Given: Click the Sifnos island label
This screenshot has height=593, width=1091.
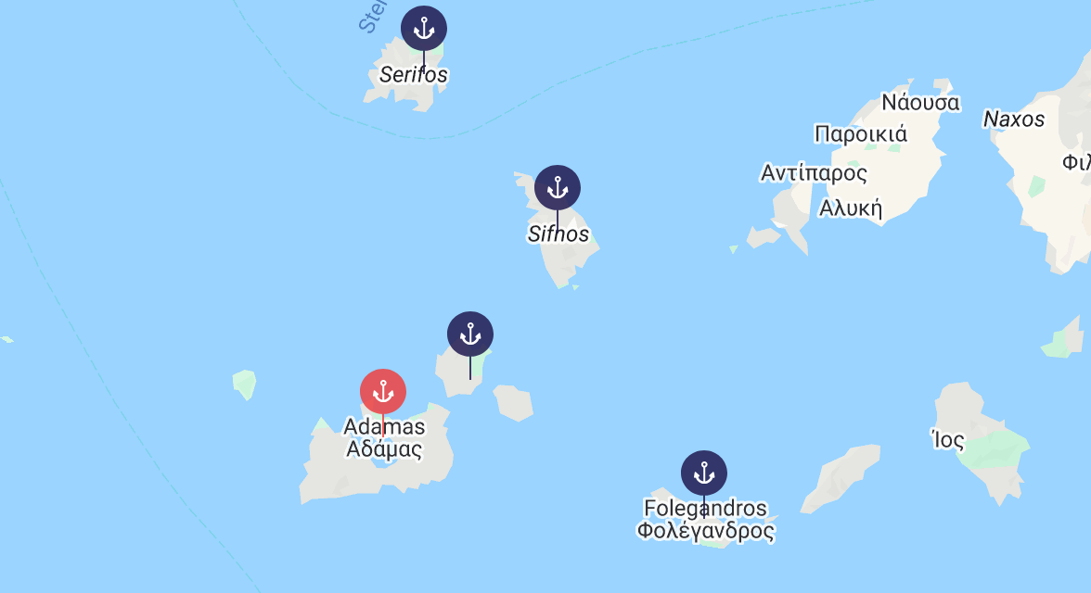Looking at the screenshot, I should [x=558, y=234].
